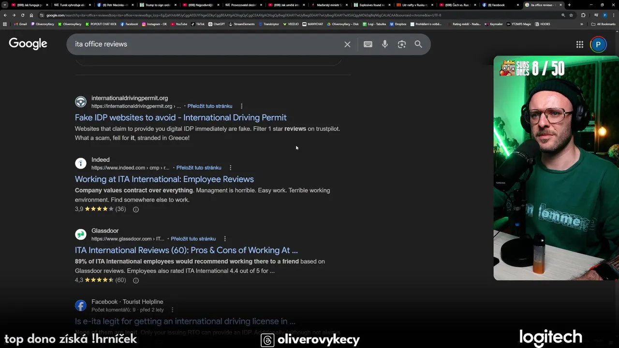Image resolution: width=619 pixels, height=348 pixels.
Task: Open the Logi - Tabulka bookmark
Action: (374, 24)
